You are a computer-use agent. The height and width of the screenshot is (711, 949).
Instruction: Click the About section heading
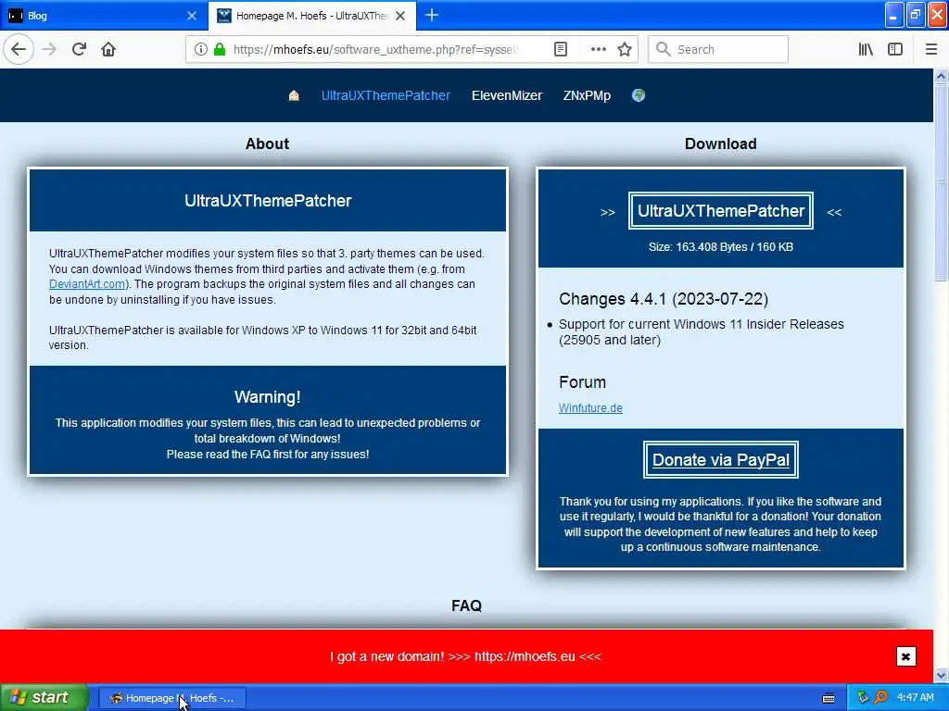267,143
